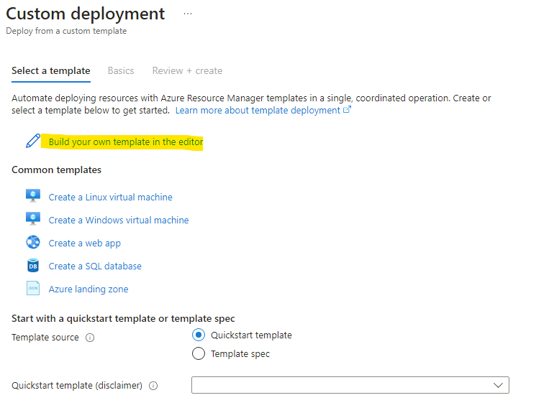
Task: Expand the Quickstart template dropdown arrow
Action: pos(498,385)
